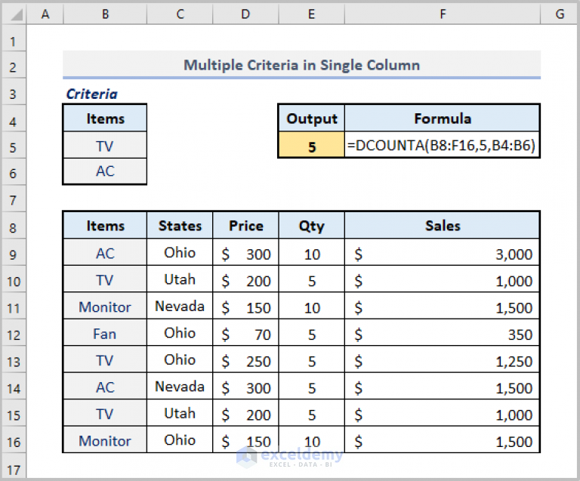Viewport: 580px width, 481px height.
Task: Select sales 1,000 cell in row 15
Action: 443,412
